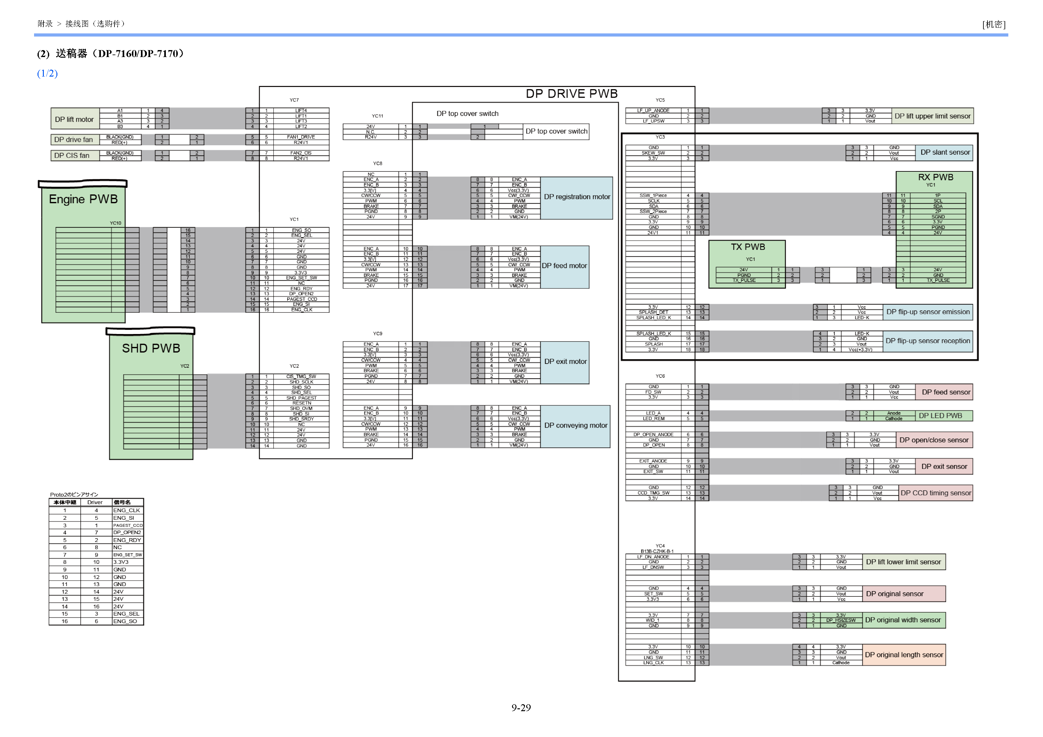Click DP lift lower limit sensor label
This screenshot has width=1043, height=737.
pyautogui.click(x=904, y=562)
